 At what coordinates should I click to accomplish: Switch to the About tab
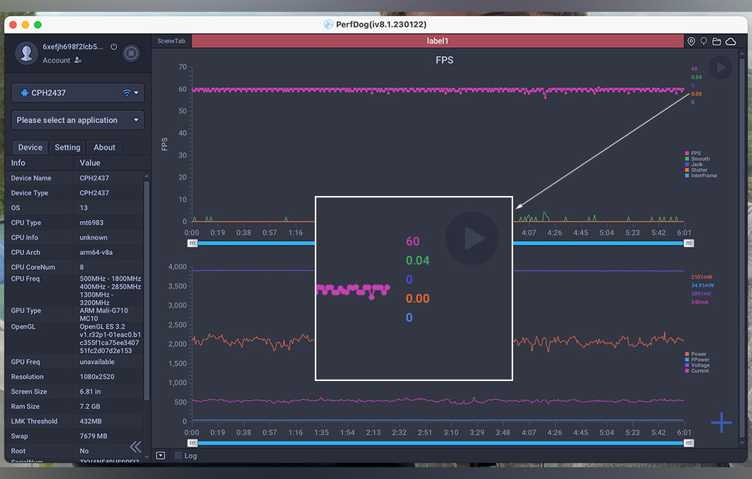click(104, 147)
